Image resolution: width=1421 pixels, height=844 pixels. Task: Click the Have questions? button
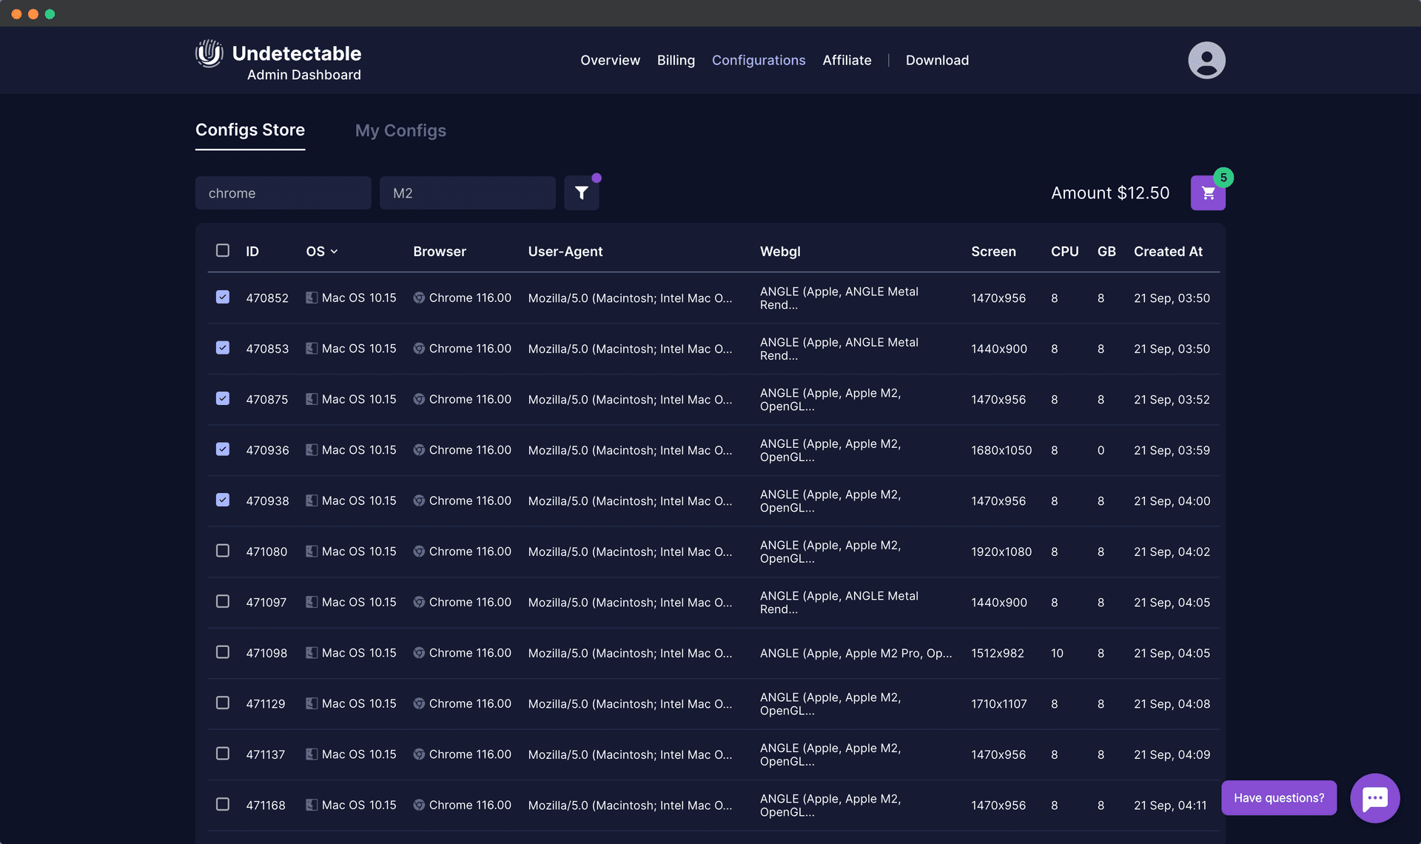pos(1279,797)
